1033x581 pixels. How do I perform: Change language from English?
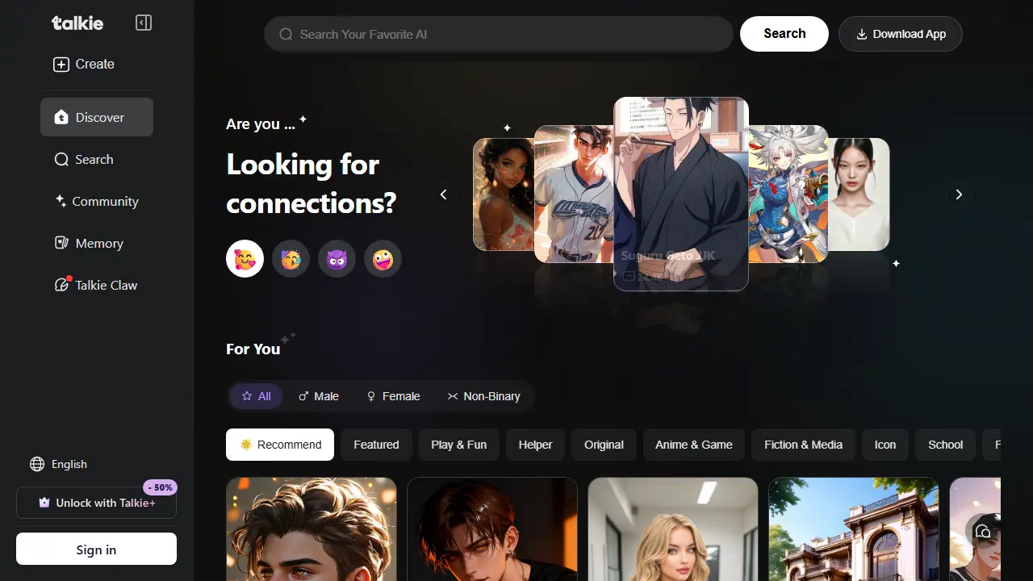[58, 464]
